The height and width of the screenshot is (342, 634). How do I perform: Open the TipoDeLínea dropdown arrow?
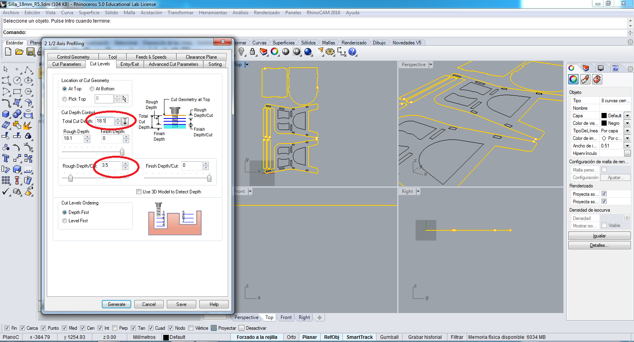coord(627,131)
